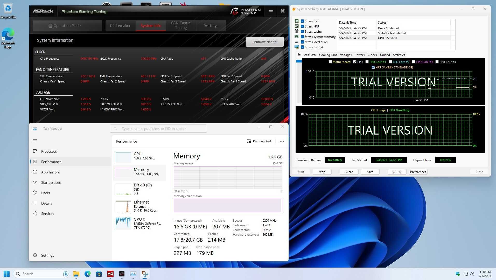Open FAN-Tastic Tuning tab

pos(181,26)
